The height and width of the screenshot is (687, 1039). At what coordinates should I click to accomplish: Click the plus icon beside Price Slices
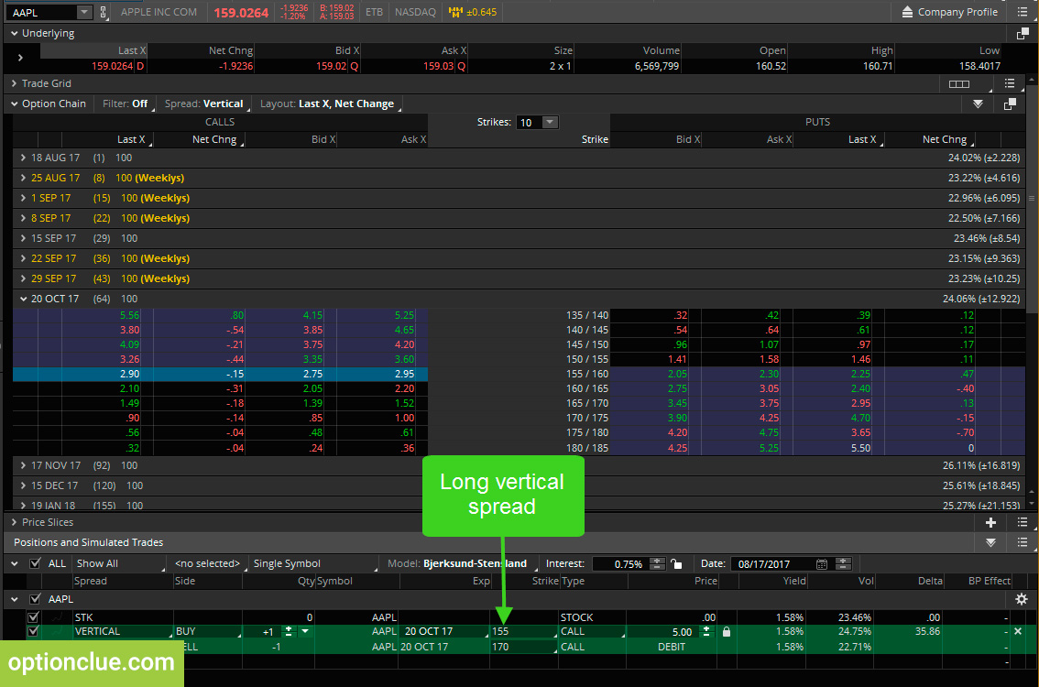tap(990, 523)
